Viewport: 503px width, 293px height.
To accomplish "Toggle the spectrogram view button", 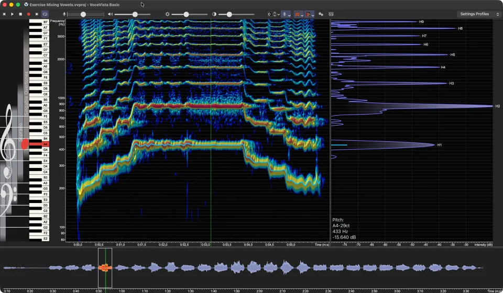I will tap(298, 14).
